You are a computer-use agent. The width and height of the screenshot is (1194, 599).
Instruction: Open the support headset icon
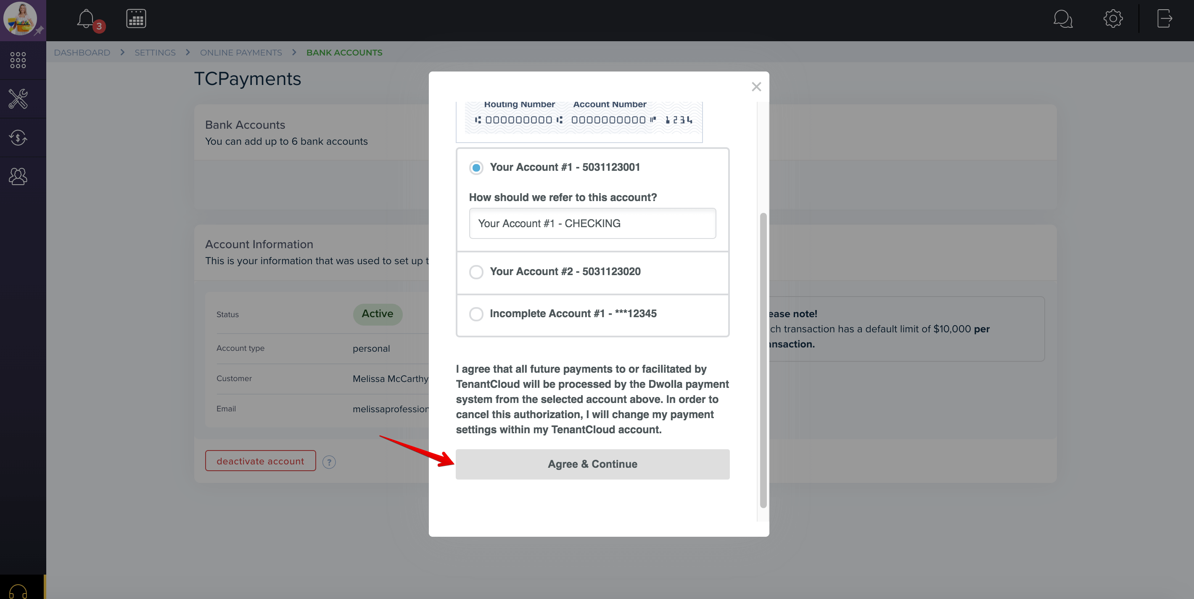tap(18, 591)
